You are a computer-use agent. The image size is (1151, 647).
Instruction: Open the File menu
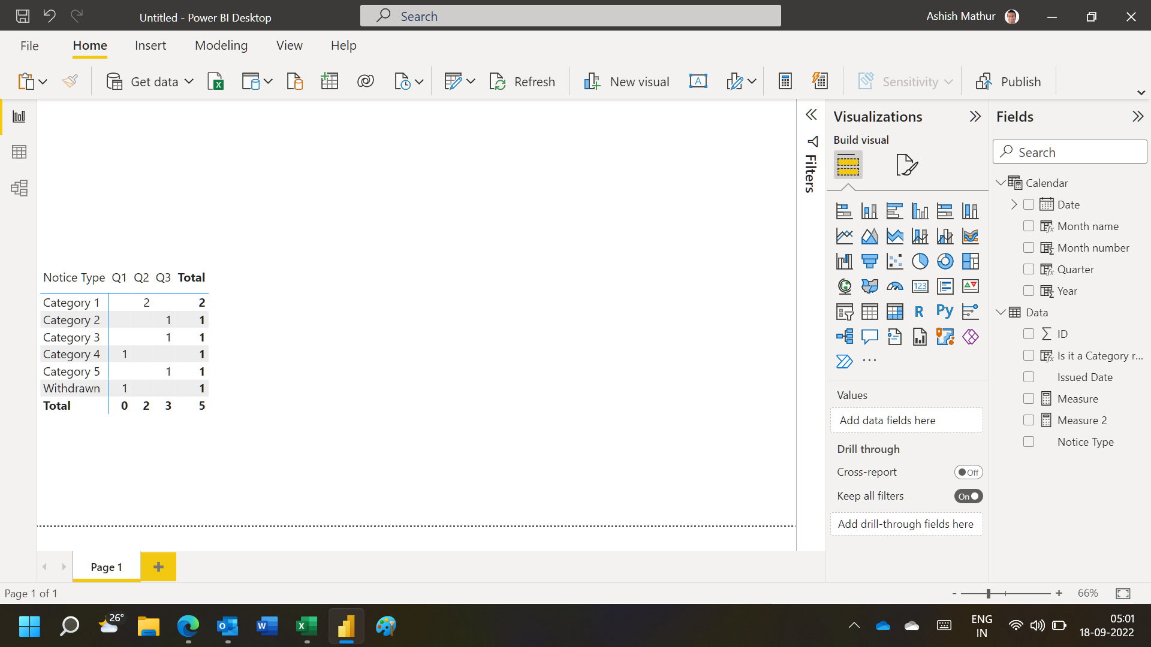29,46
